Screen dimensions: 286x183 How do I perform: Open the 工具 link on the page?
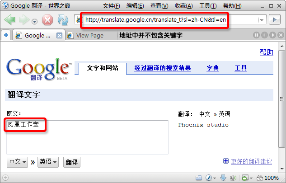click(x=241, y=68)
